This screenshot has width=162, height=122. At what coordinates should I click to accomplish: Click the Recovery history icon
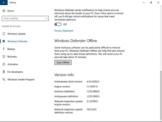(4, 57)
